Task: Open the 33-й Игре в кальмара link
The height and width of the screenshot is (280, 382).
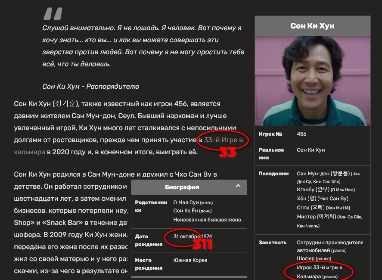Action: (223, 140)
